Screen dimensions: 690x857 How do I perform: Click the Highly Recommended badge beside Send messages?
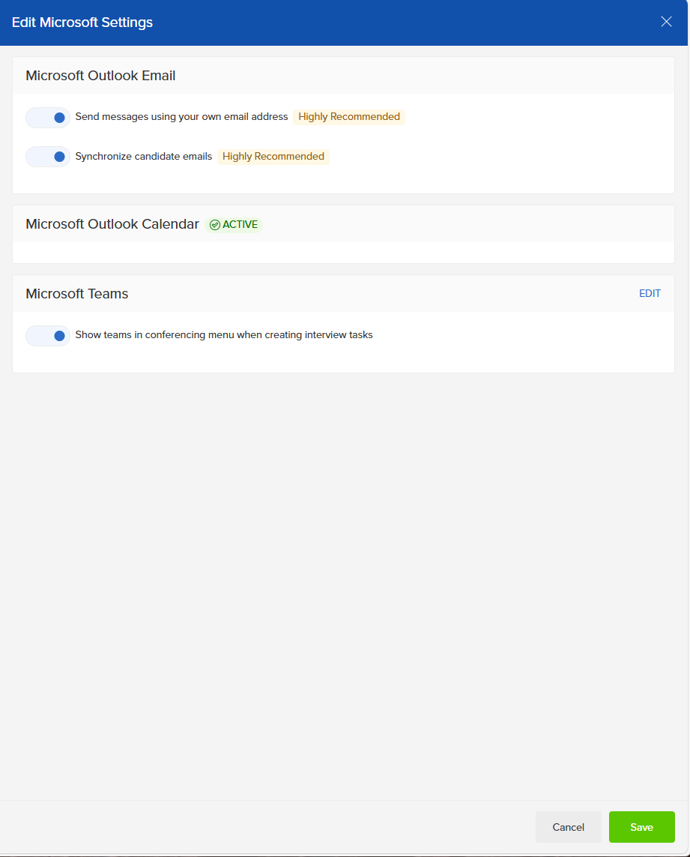349,117
